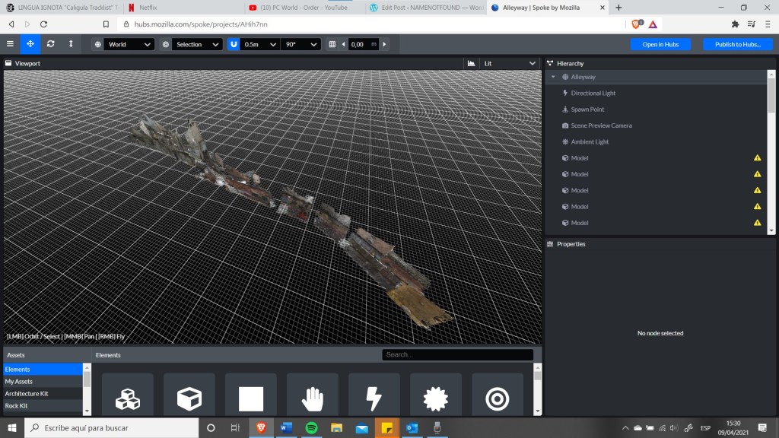
Task: Click the viewport stats chart icon
Action: pyautogui.click(x=472, y=64)
